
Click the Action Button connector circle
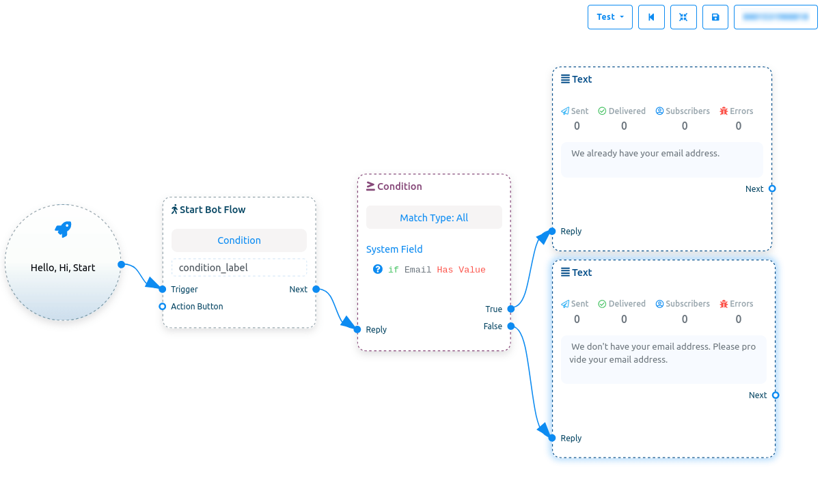[x=162, y=307]
